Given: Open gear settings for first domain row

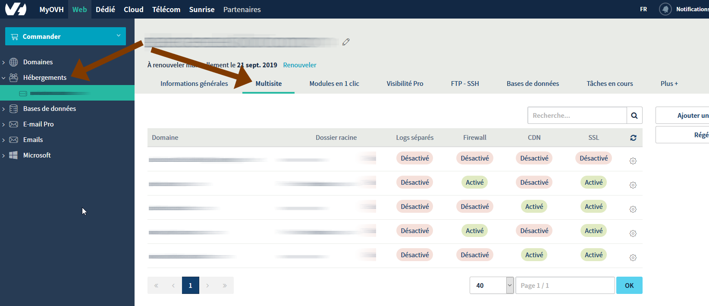Looking at the screenshot, I should pyautogui.click(x=633, y=161).
